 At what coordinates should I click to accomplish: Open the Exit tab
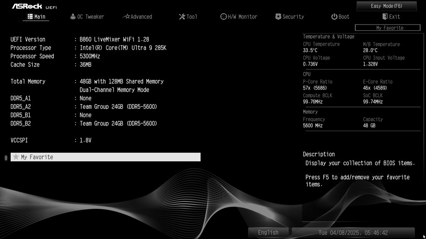(391, 17)
